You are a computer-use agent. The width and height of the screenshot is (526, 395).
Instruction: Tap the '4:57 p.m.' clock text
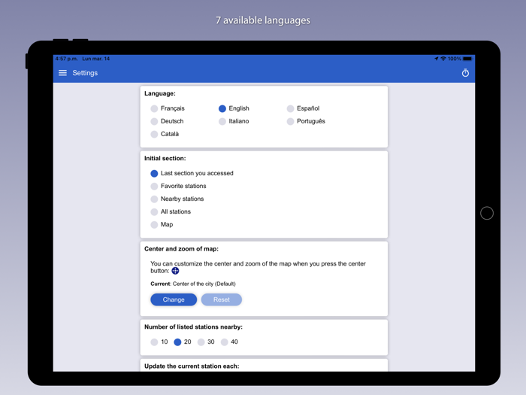pos(66,59)
